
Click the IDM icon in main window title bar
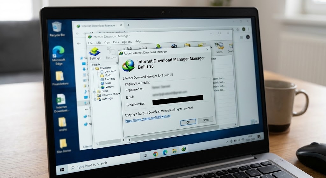coord(89,37)
